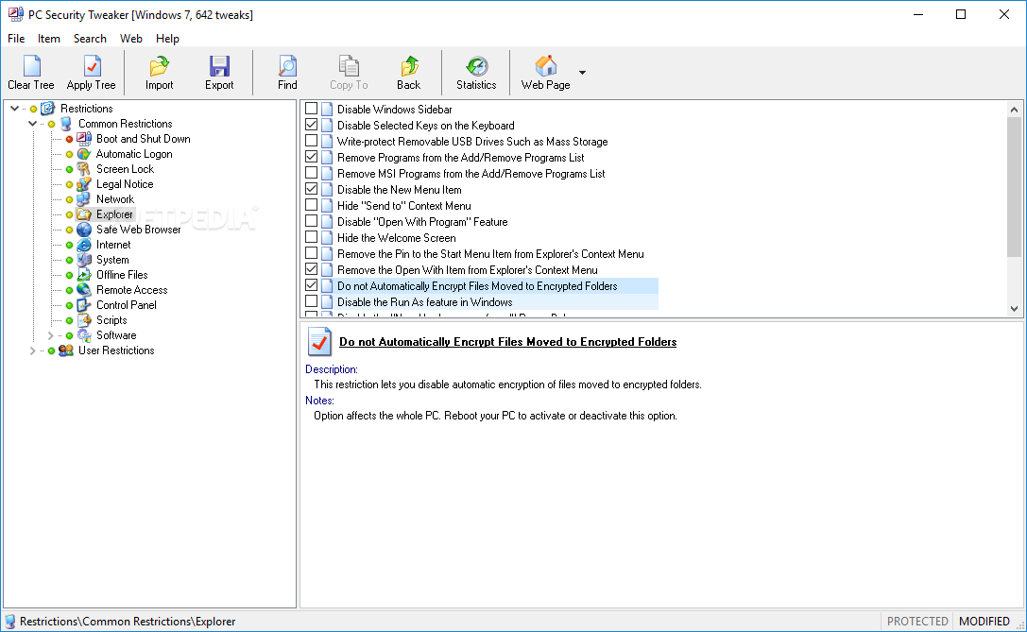Image resolution: width=1027 pixels, height=632 pixels.
Task: Select Disable "Open With Program" Feature text
Action: point(422,222)
